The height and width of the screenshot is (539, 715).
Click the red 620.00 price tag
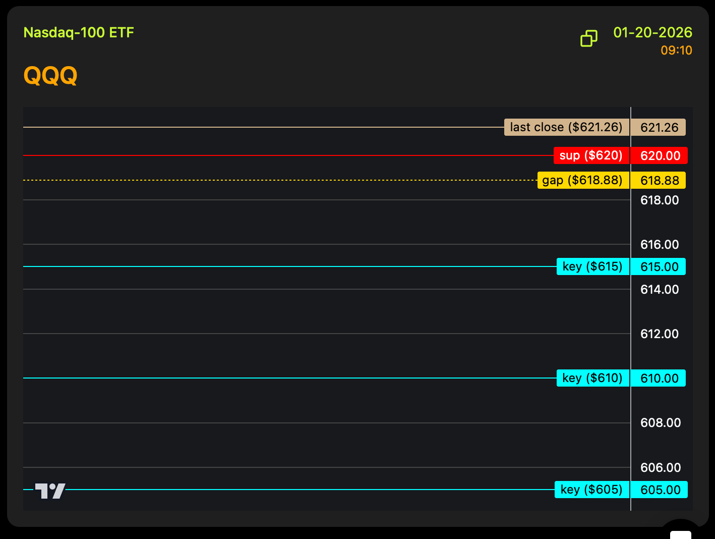[x=660, y=155]
